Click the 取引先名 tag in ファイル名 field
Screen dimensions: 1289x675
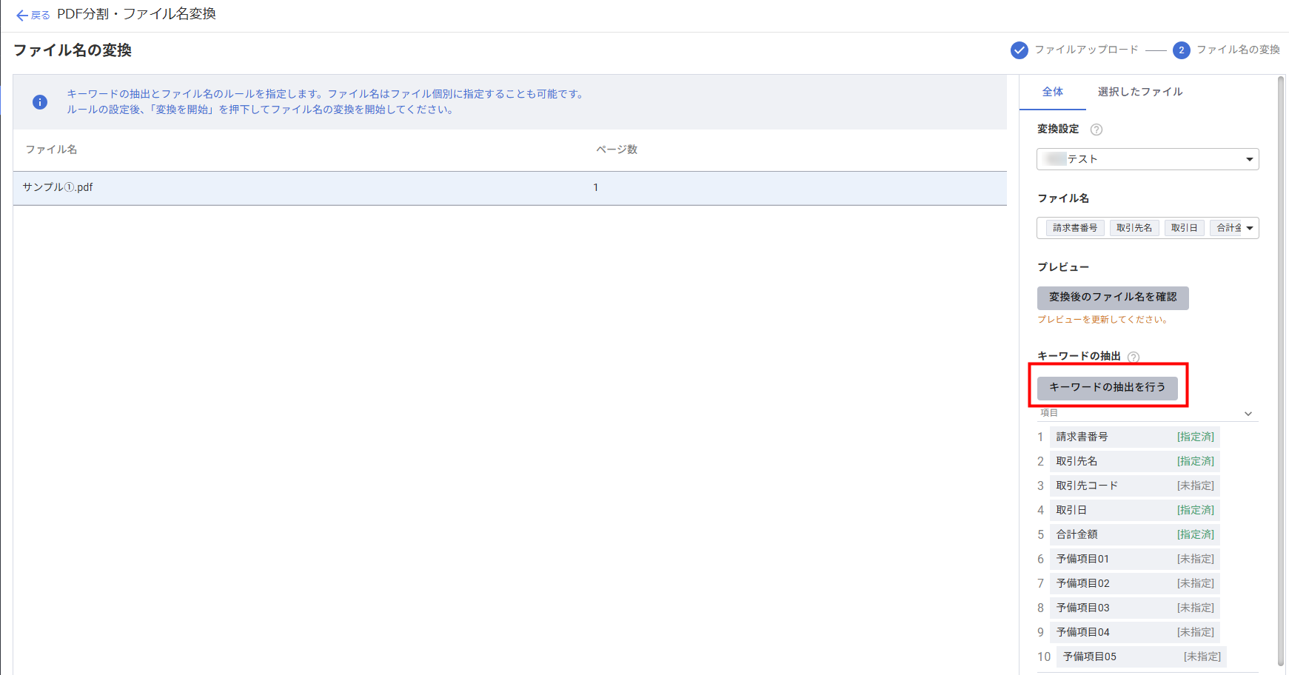click(1134, 228)
